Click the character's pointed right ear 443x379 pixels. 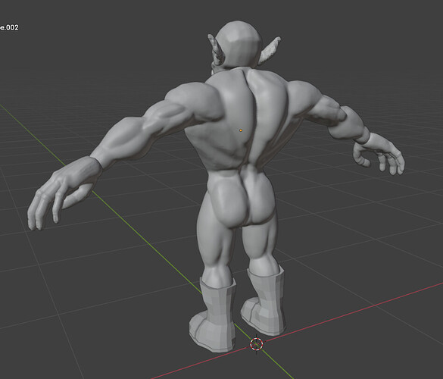(270, 50)
